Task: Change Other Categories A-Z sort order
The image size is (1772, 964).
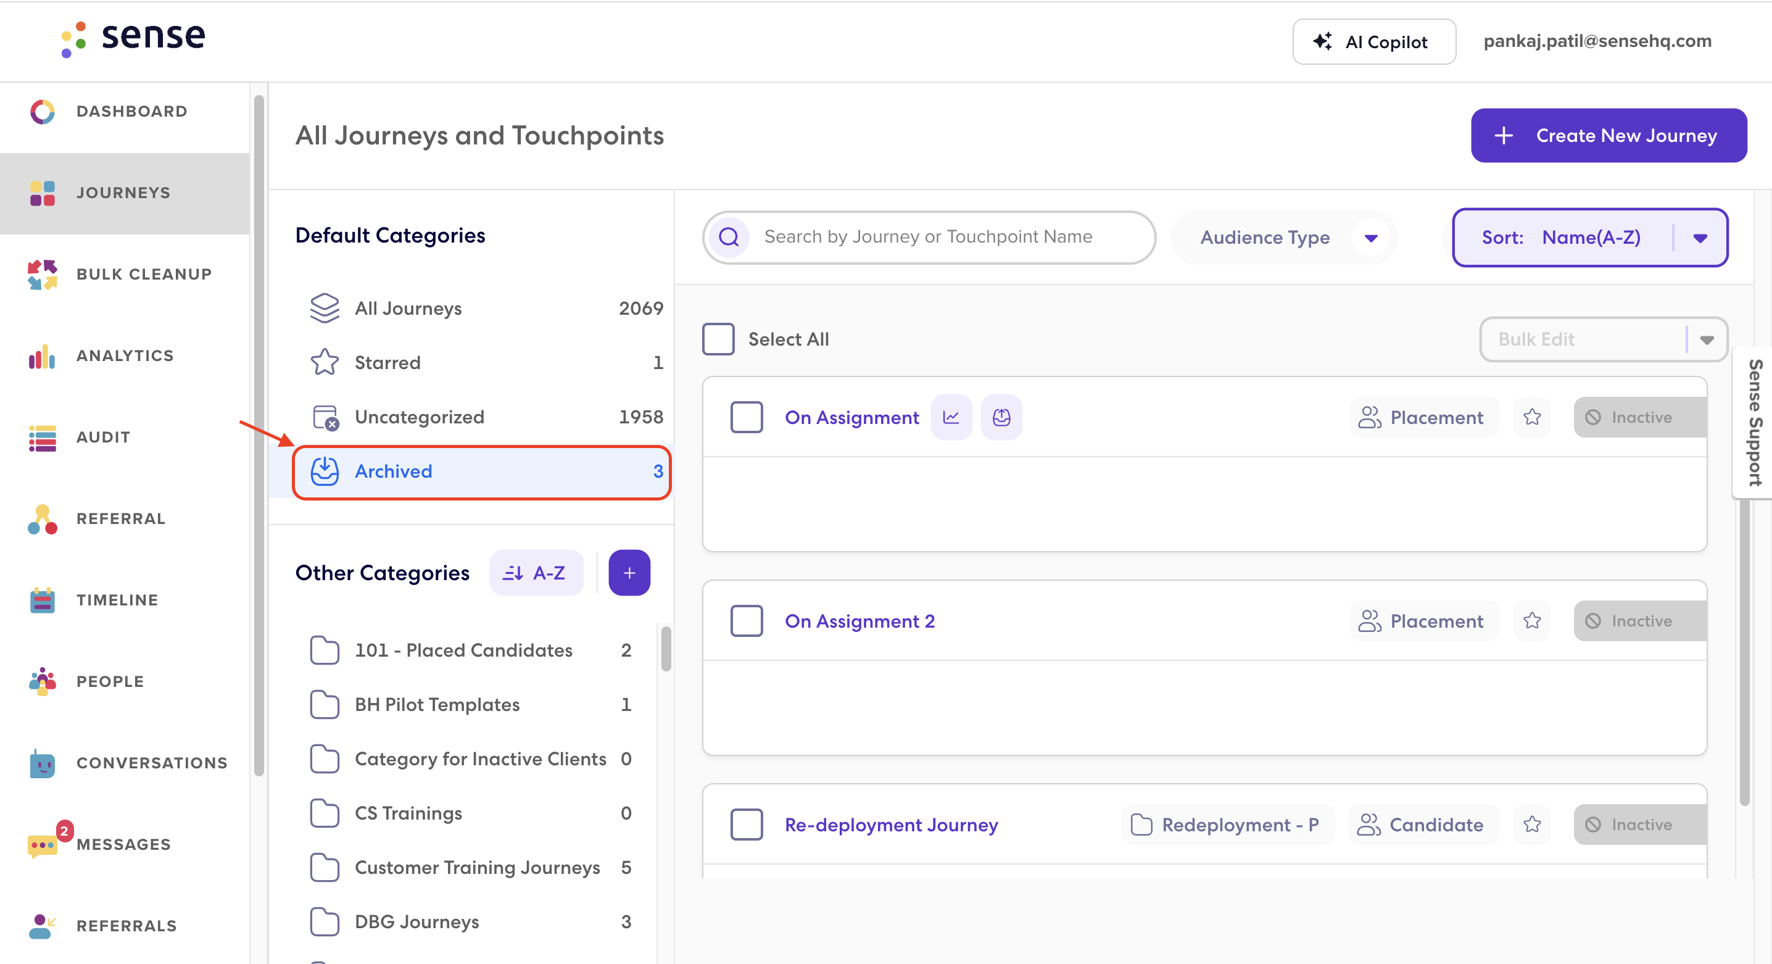Action: pos(537,573)
